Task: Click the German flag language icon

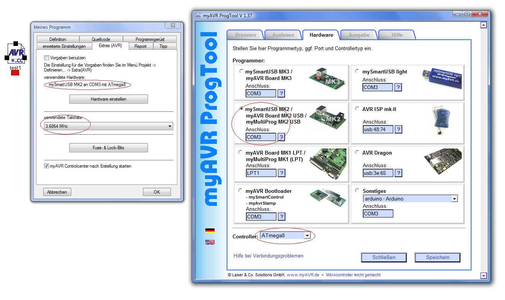Action: coord(210,230)
